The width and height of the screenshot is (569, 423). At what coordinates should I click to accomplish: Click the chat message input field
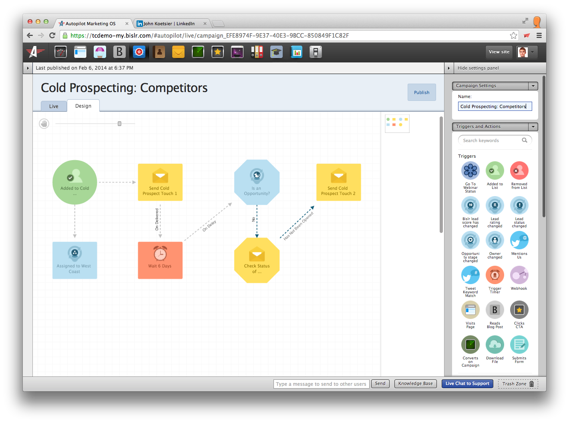[321, 384]
